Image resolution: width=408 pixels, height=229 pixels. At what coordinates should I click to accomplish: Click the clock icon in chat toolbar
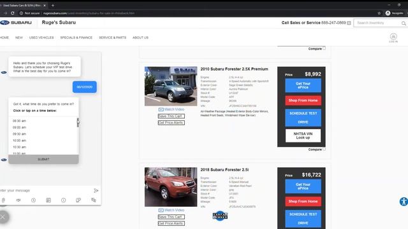pos(33,200)
